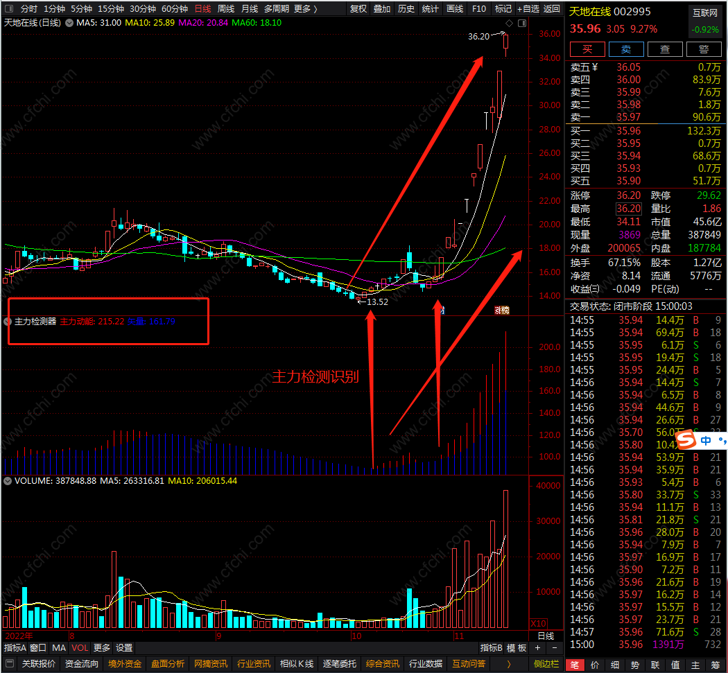
Task: Toggle the side panel icon next to the diamond
Action: point(522,23)
